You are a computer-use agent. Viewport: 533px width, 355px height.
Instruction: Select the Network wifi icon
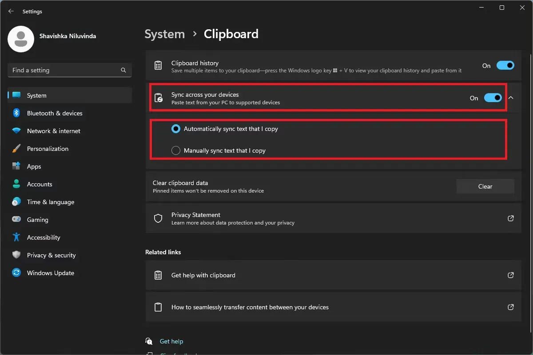coord(16,131)
